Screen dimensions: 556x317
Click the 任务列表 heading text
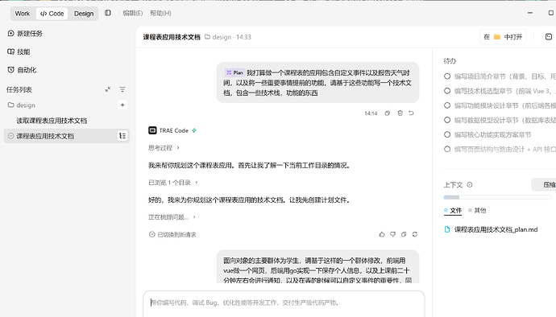[19, 89]
